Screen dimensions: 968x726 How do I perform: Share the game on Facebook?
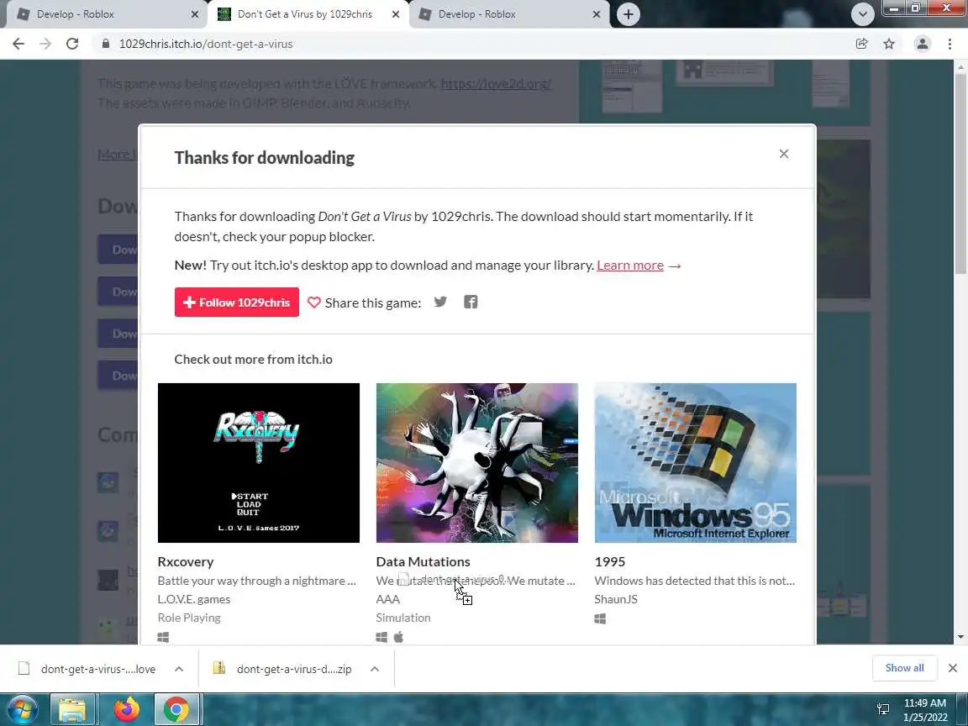coord(471,302)
